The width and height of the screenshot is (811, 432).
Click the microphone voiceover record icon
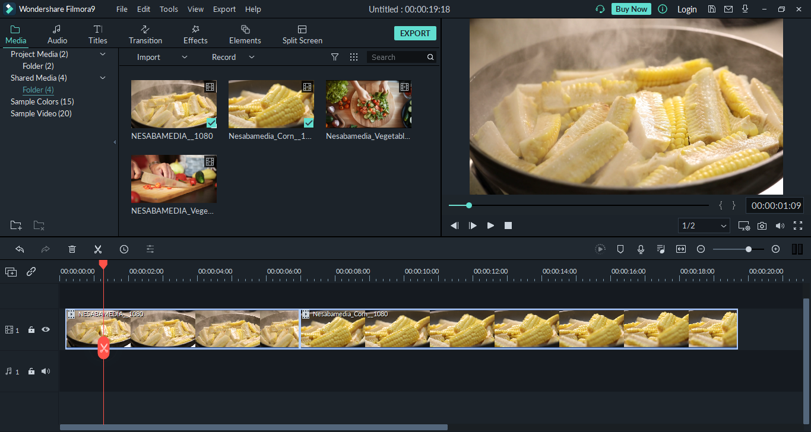[x=641, y=249]
